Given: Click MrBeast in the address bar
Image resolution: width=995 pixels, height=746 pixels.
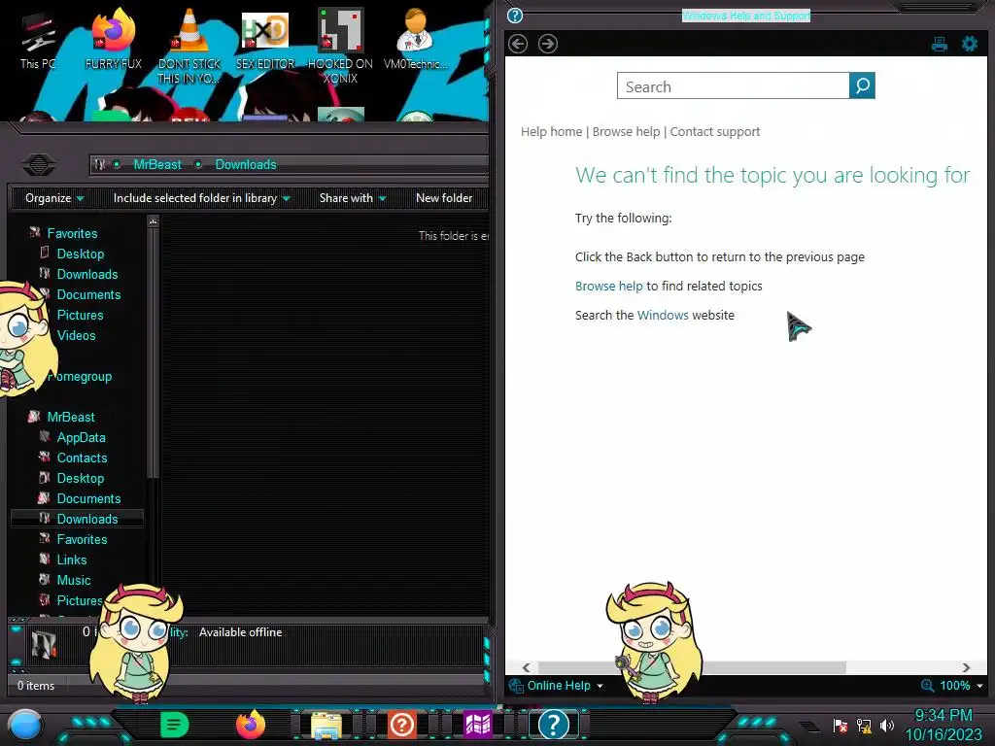Looking at the screenshot, I should click(157, 164).
